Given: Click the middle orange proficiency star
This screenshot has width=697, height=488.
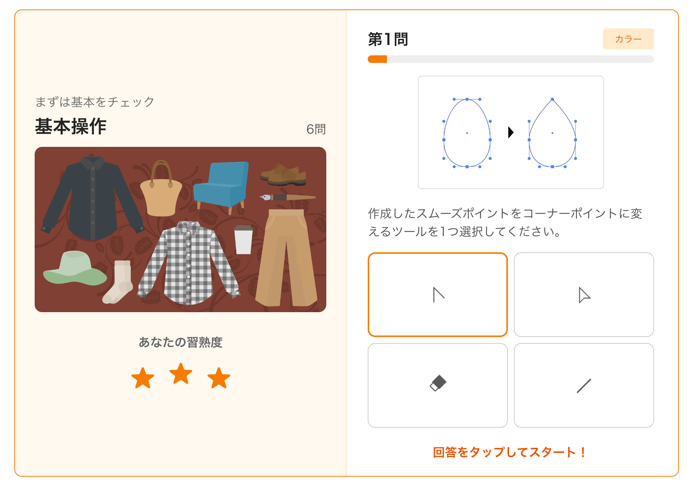Looking at the screenshot, I should tap(181, 373).
